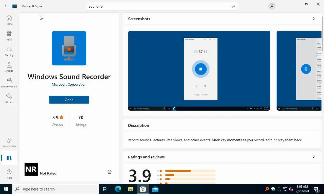Go back with the arrow button
The width and height of the screenshot is (324, 194).
click(6, 6)
